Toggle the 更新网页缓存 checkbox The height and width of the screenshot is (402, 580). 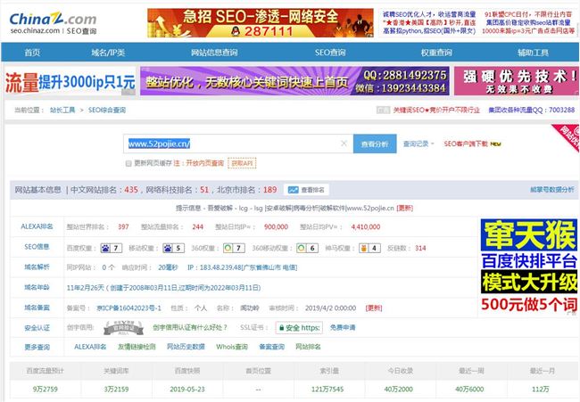128,163
